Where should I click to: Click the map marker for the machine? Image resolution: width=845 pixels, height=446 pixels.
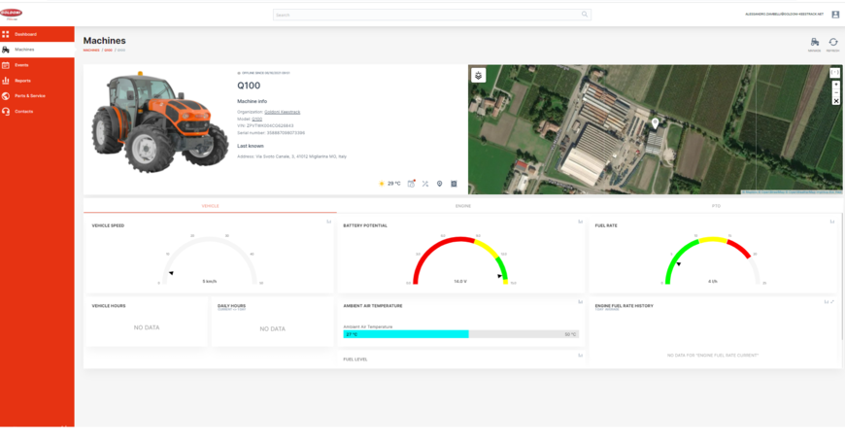click(x=655, y=123)
